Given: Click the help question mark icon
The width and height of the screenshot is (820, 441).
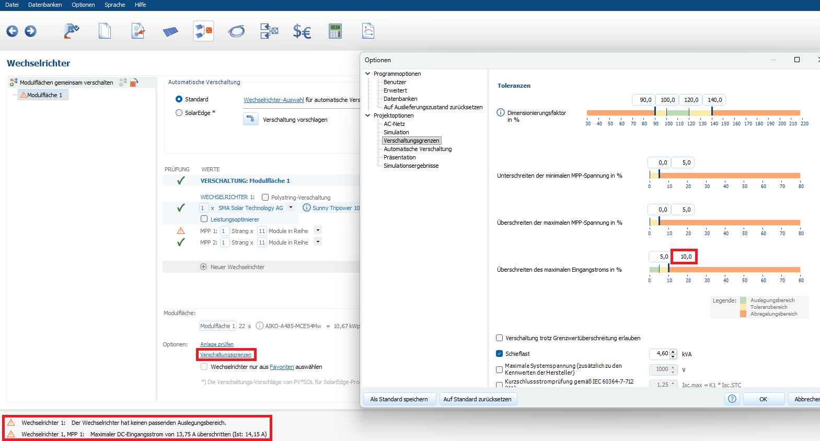Looking at the screenshot, I should 732,399.
